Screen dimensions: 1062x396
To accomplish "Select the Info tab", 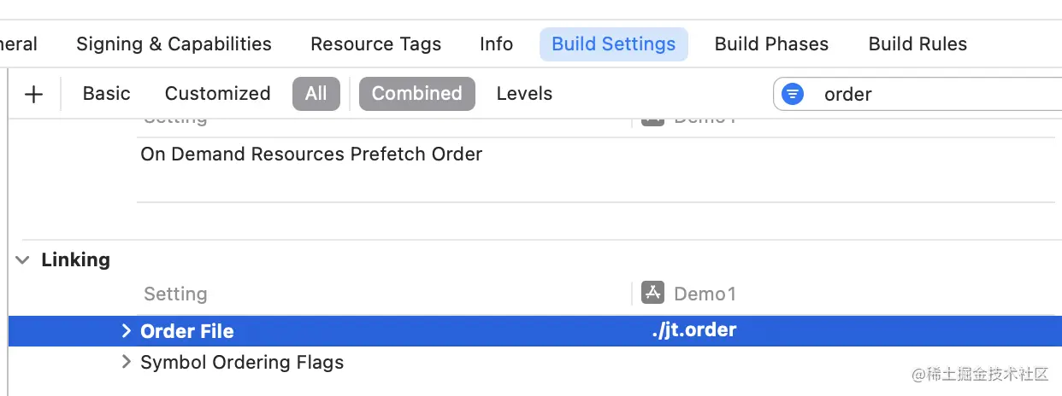I will point(496,44).
